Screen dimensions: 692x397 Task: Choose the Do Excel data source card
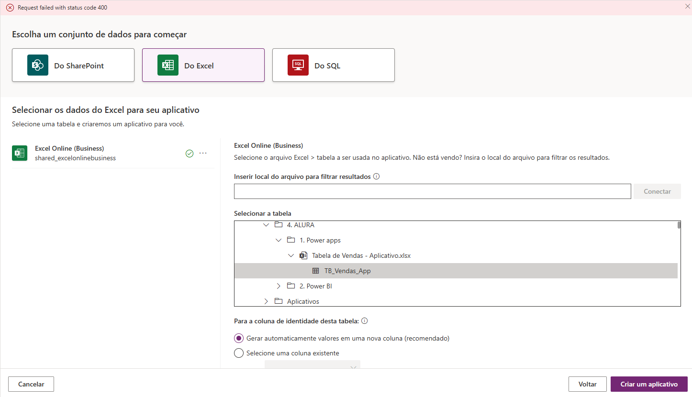click(x=203, y=65)
